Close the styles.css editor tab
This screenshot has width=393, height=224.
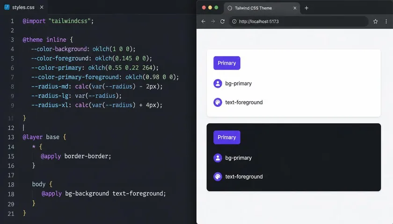42,7
